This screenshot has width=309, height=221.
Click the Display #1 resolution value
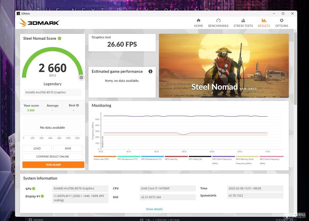coord(80,198)
